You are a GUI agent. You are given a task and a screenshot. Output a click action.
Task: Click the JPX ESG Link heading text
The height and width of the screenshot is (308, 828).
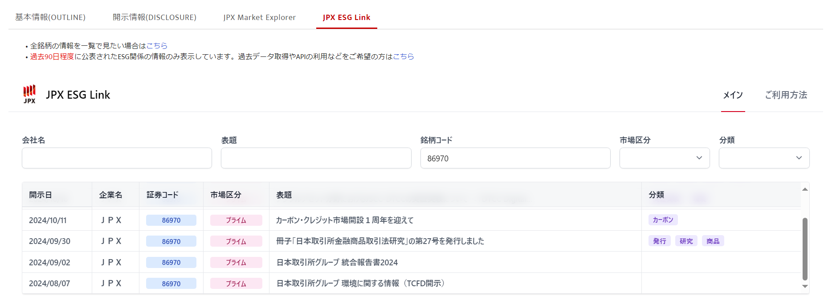[78, 95]
